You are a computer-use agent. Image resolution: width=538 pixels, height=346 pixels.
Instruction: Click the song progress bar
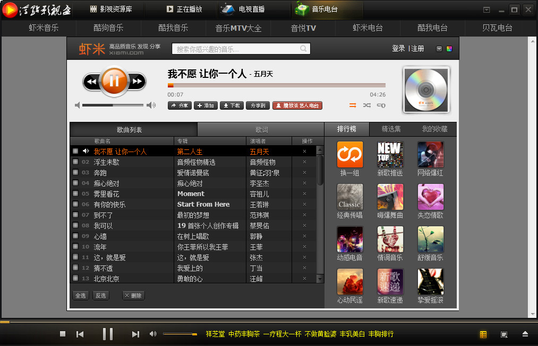[277, 85]
